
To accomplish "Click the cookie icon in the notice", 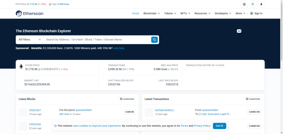I will (x=55, y=126).
